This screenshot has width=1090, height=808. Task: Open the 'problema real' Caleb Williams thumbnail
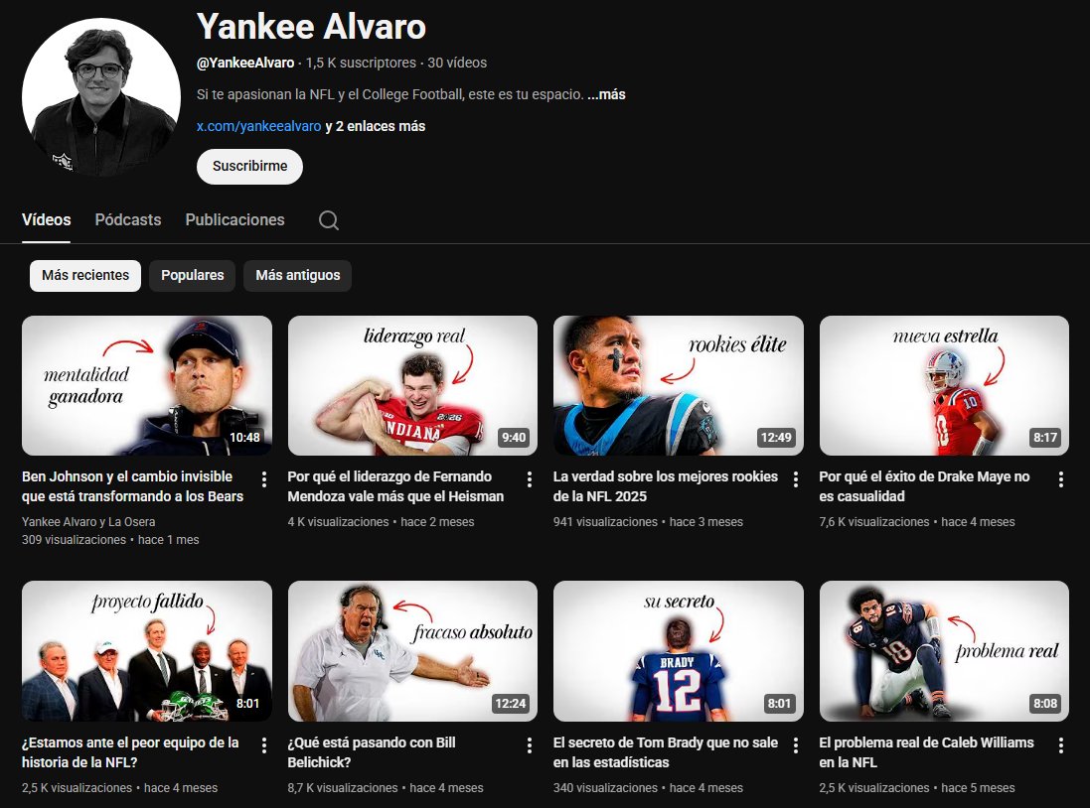(944, 651)
